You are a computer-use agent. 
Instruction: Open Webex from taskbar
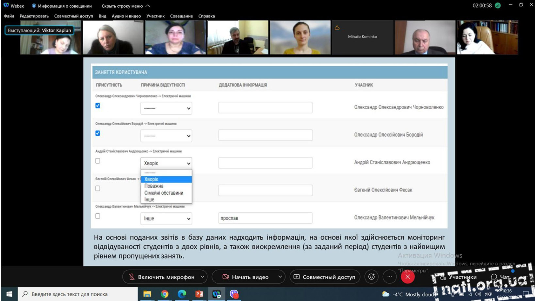(217, 294)
